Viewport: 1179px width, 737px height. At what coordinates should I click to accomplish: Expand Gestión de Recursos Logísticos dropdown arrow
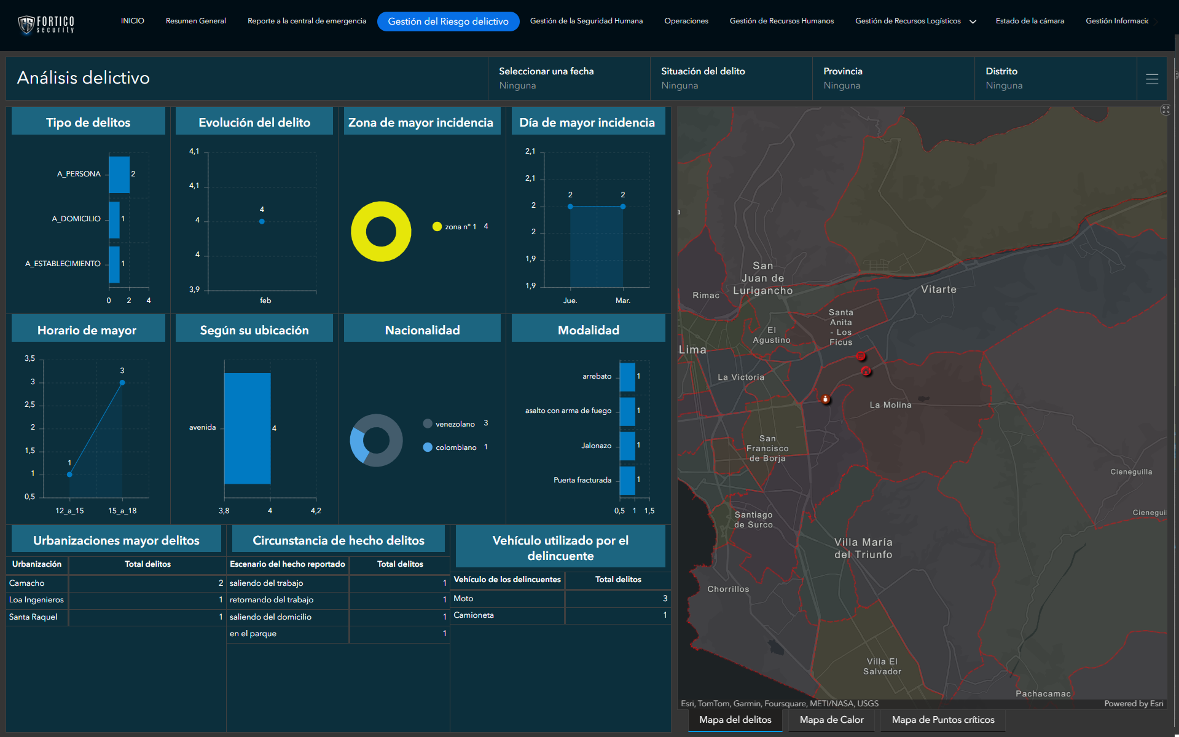click(x=973, y=22)
